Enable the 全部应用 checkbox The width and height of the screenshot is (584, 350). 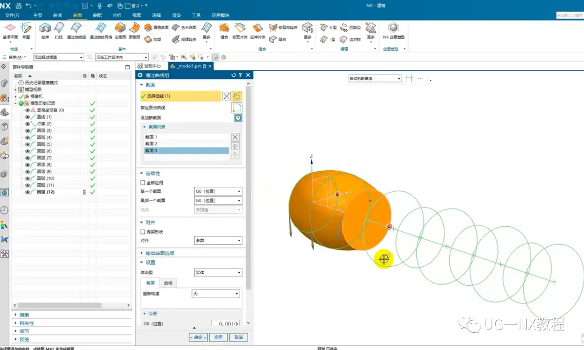[x=143, y=183]
